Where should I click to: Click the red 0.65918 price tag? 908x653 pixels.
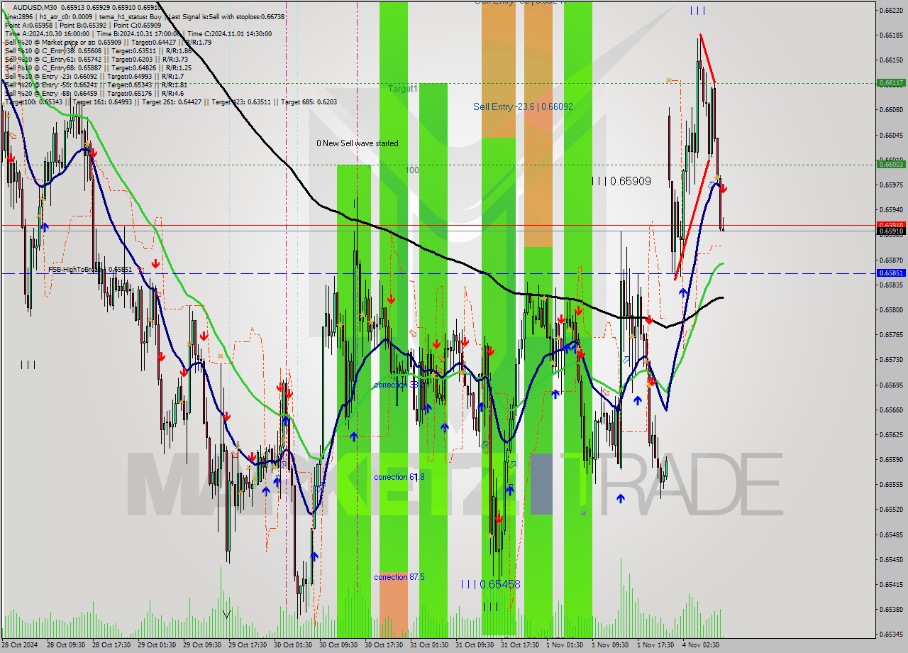click(891, 224)
